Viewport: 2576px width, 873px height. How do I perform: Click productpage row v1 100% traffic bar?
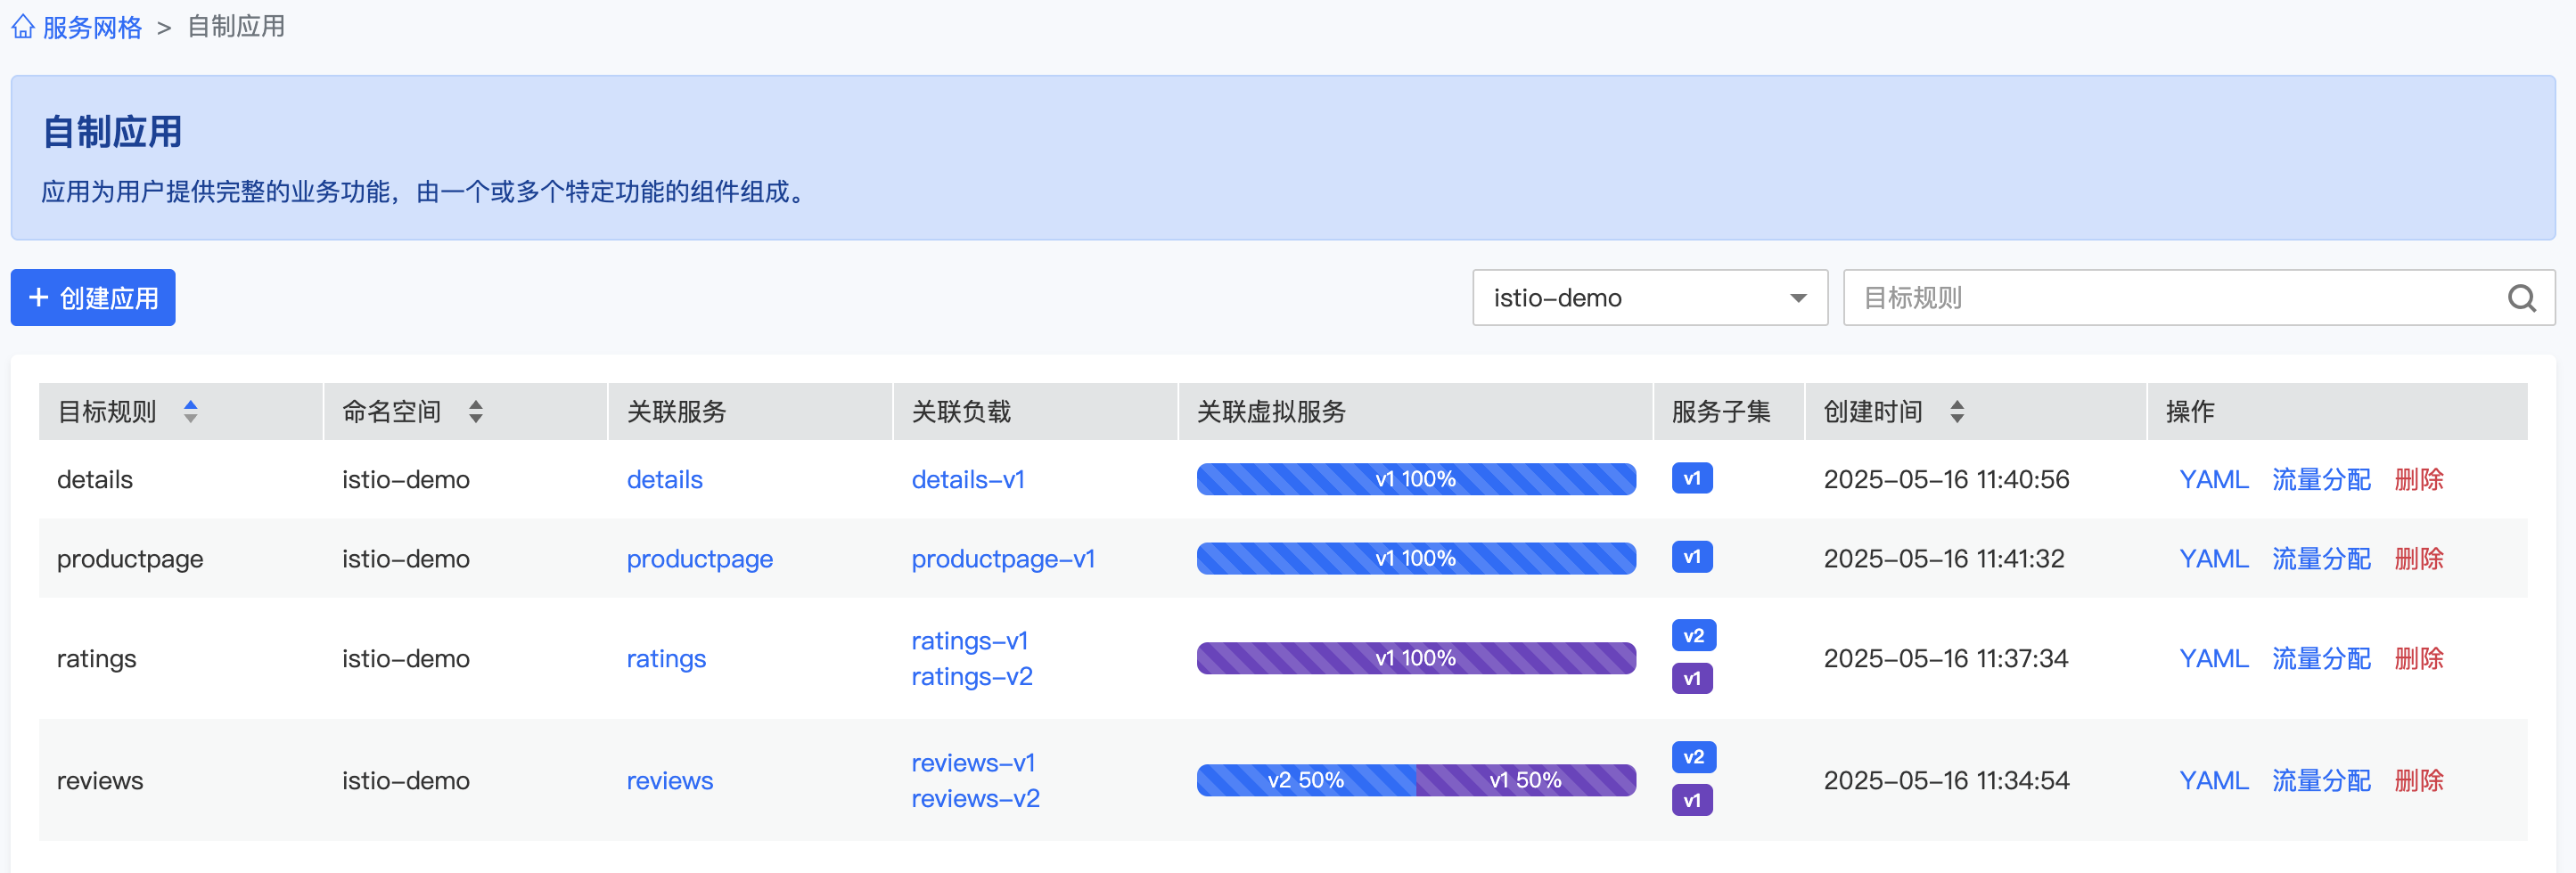[1416, 559]
